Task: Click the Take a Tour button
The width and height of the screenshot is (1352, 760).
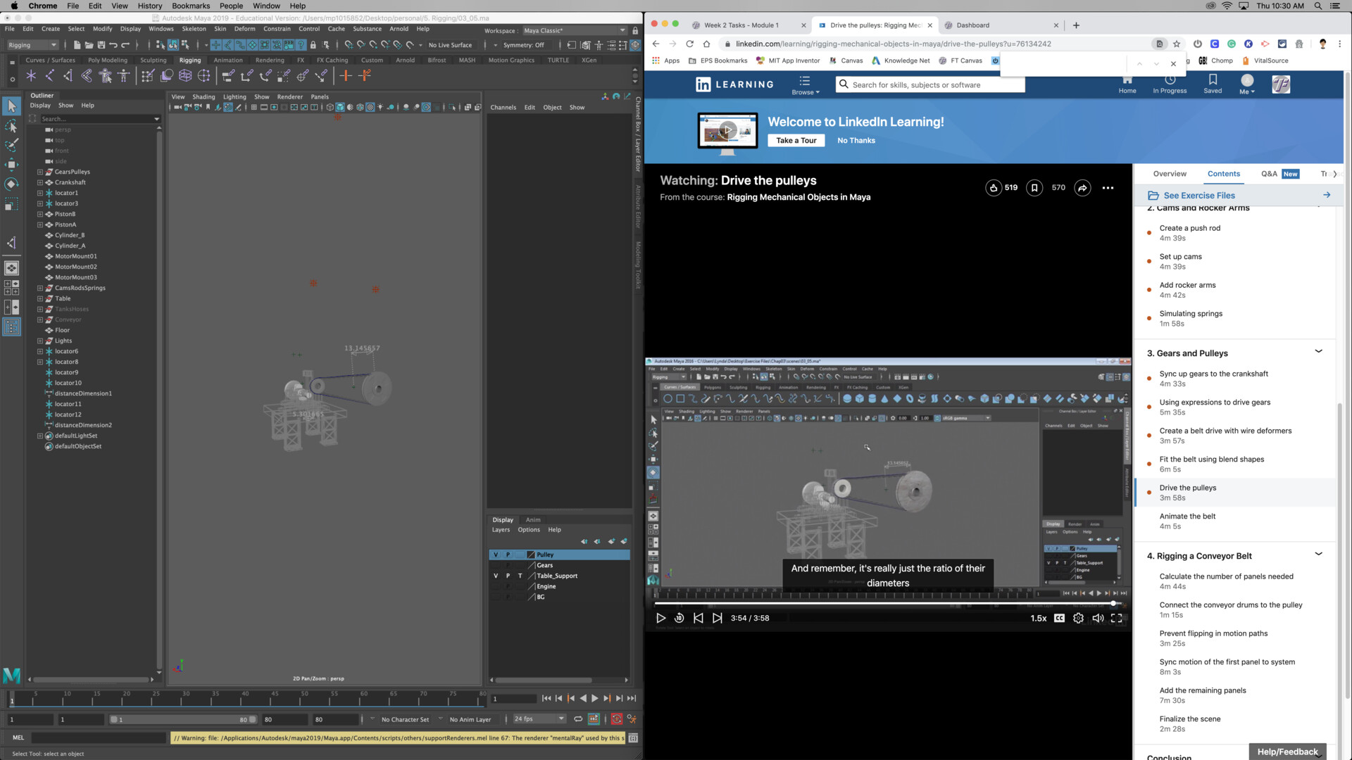Action: click(x=796, y=141)
